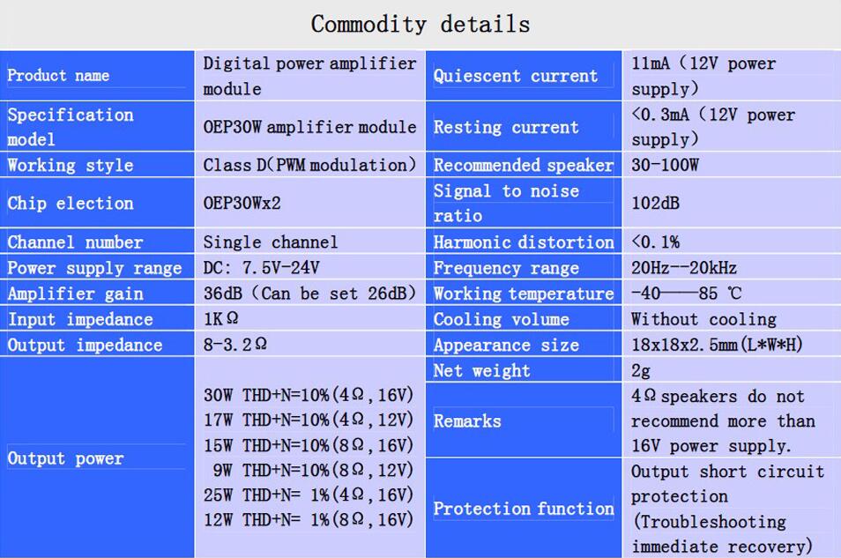Select the "Chip election" label
The image size is (841, 558).
click(x=71, y=204)
